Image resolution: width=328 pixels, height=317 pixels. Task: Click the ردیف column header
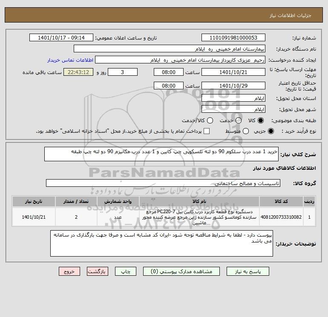[309, 201]
